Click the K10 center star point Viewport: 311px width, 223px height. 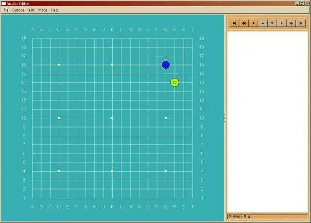pyautogui.click(x=112, y=118)
